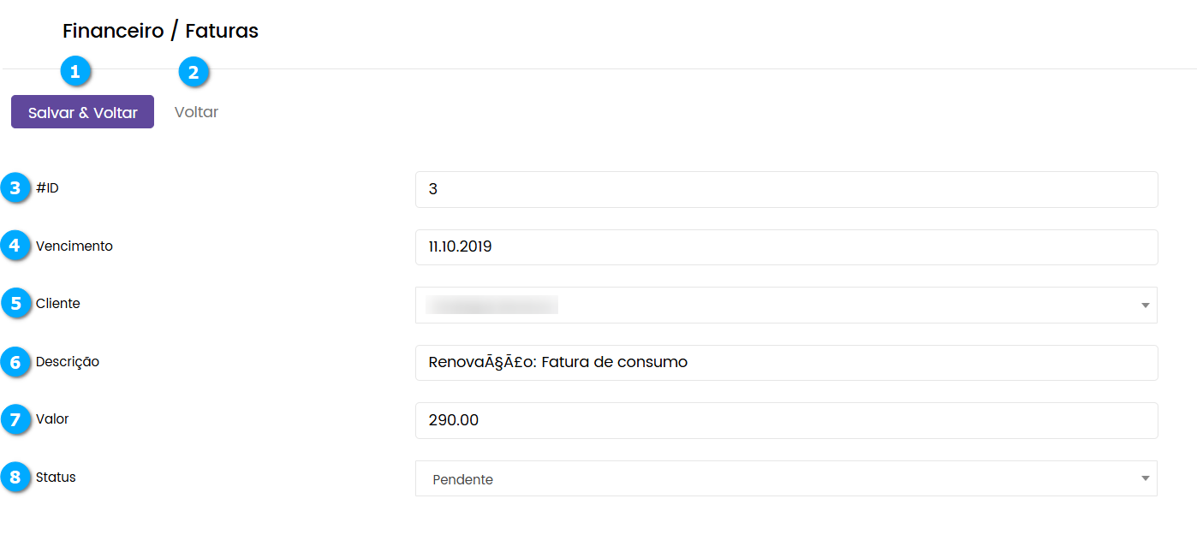This screenshot has height=540, width=1197.
Task: Click the Vencimento date field
Action: pyautogui.click(x=785, y=247)
